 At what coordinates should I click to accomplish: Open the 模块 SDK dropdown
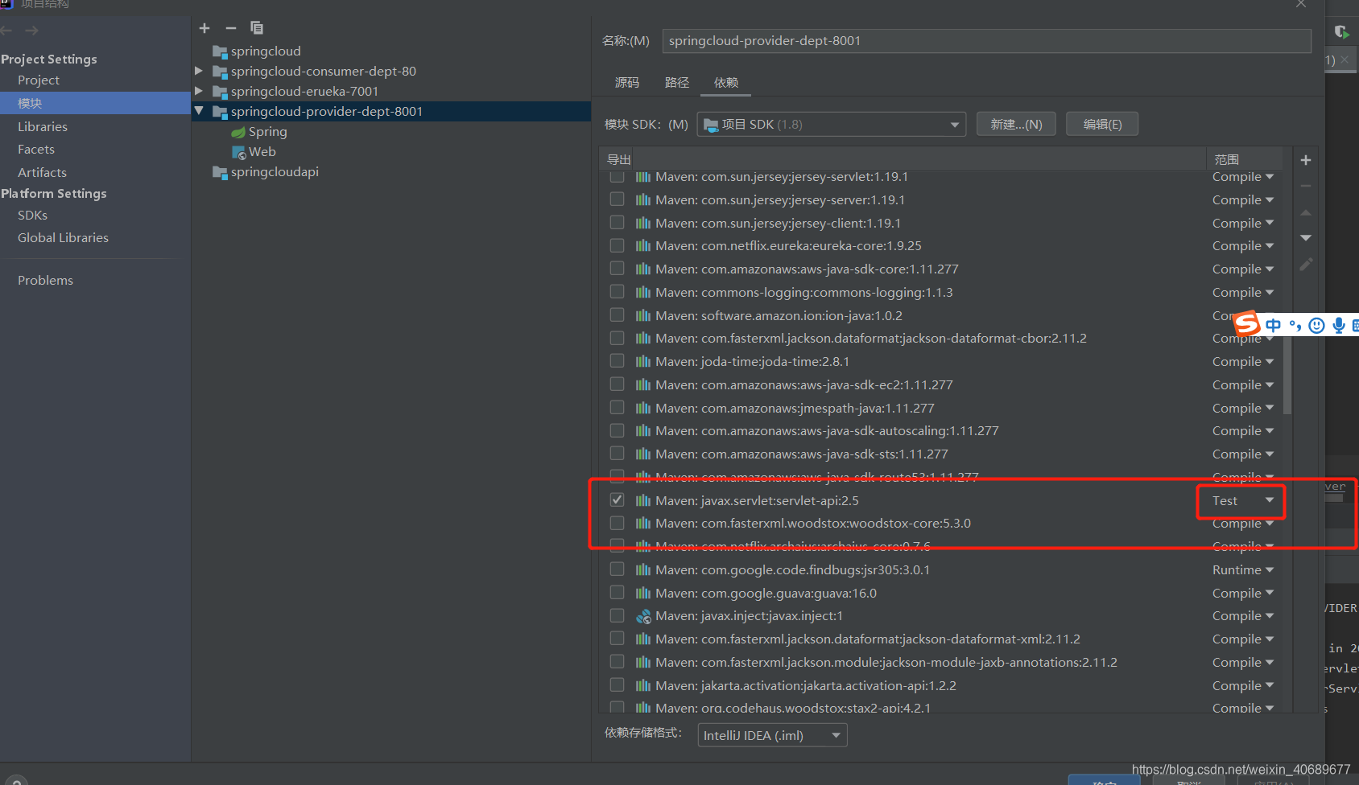tap(953, 124)
